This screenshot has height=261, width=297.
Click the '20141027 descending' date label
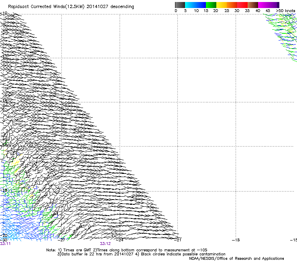coord(110,7)
